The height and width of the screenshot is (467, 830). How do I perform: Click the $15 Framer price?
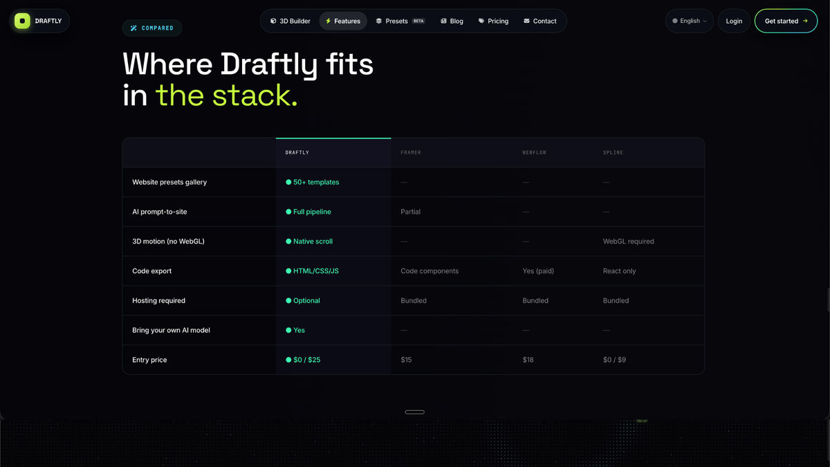(406, 360)
